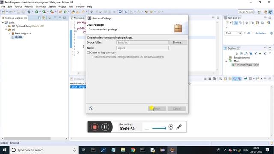The image size is (274, 154).
Task: Click the 'here' templates link
Action: [161, 57]
